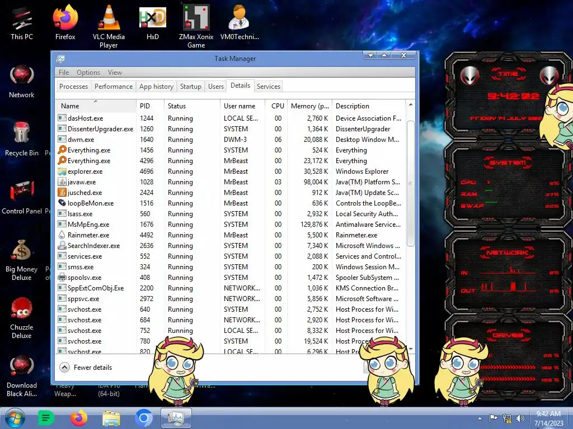The height and width of the screenshot is (429, 573).
Task: Click the Everything.exe icon for PID 1456
Action: [x=62, y=150]
